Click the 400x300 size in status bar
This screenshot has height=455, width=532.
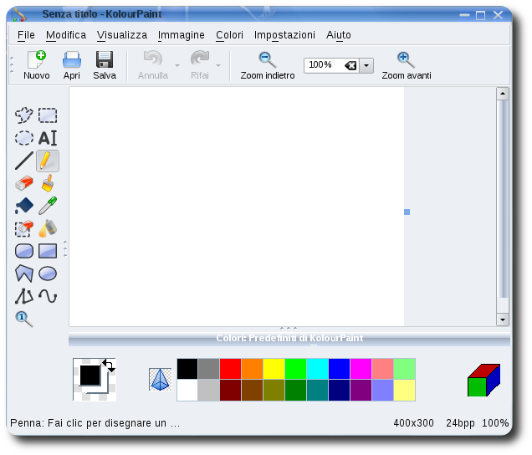tap(413, 423)
